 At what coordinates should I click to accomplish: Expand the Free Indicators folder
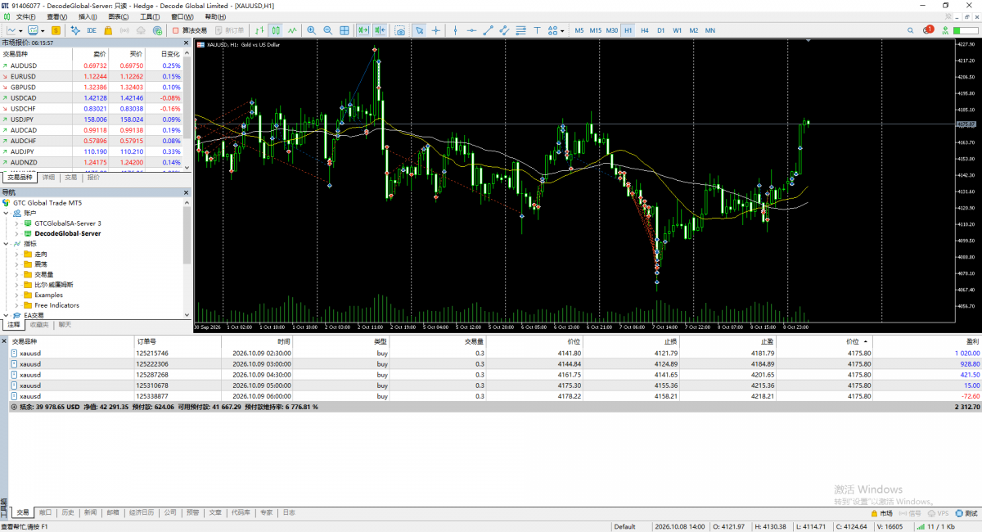tap(17, 305)
